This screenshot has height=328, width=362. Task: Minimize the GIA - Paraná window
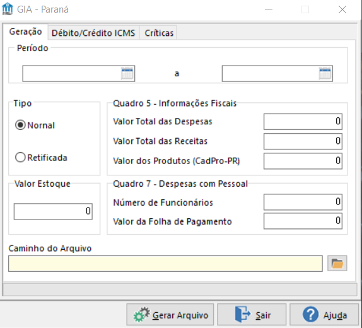click(269, 9)
